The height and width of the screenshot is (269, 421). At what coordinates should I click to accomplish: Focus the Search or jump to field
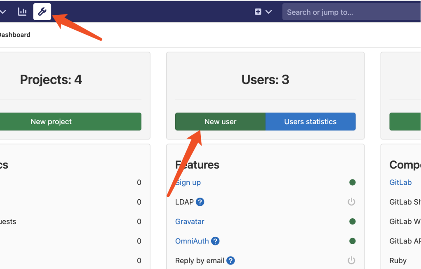[x=350, y=12]
